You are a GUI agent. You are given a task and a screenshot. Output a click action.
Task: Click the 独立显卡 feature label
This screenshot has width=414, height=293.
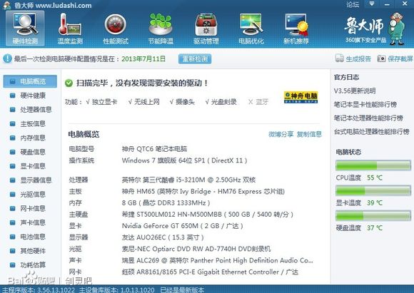(104, 102)
